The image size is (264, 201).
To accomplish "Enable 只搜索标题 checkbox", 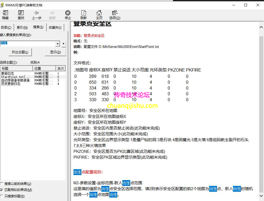I will point(2,196).
